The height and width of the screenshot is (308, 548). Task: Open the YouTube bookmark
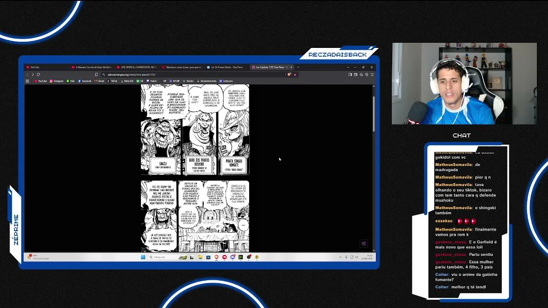click(x=41, y=81)
